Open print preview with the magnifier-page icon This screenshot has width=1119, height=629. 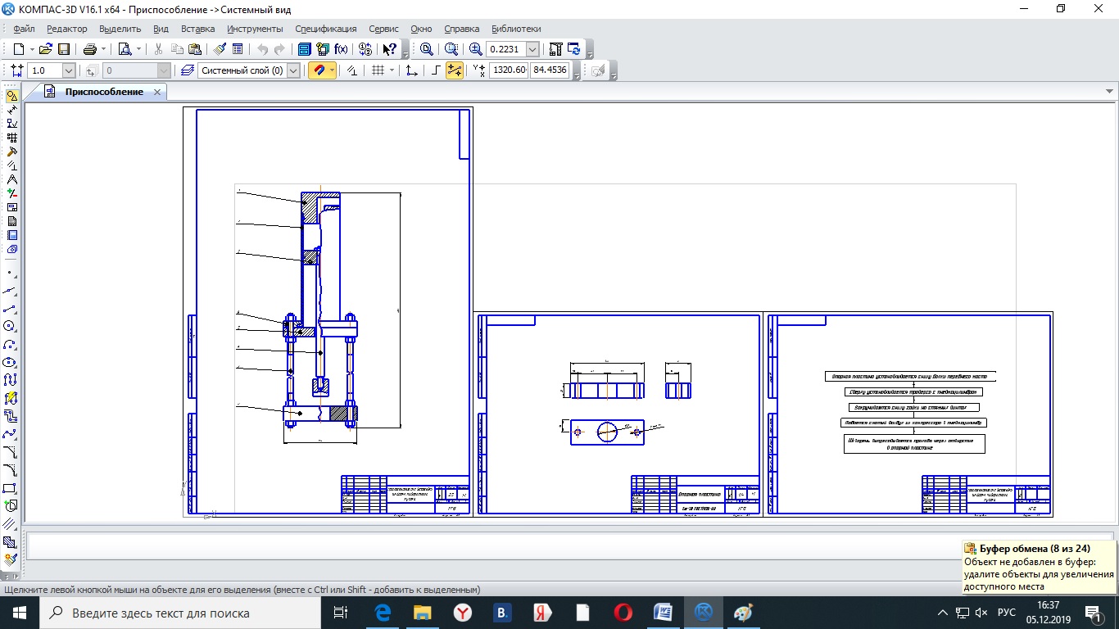click(x=125, y=49)
